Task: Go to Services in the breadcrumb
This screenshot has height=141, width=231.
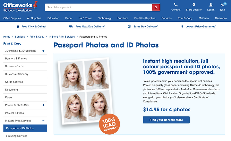Action: [20, 37]
